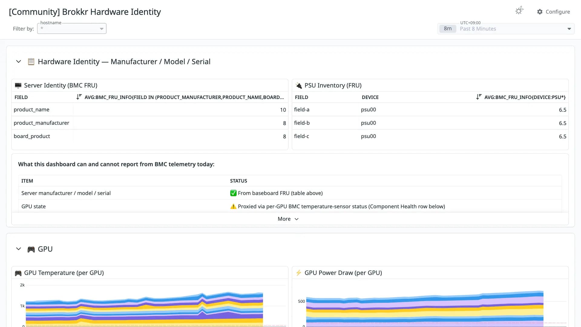This screenshot has width=581, height=327.
Task: Click the green checkmark status icon
Action: pyautogui.click(x=233, y=193)
